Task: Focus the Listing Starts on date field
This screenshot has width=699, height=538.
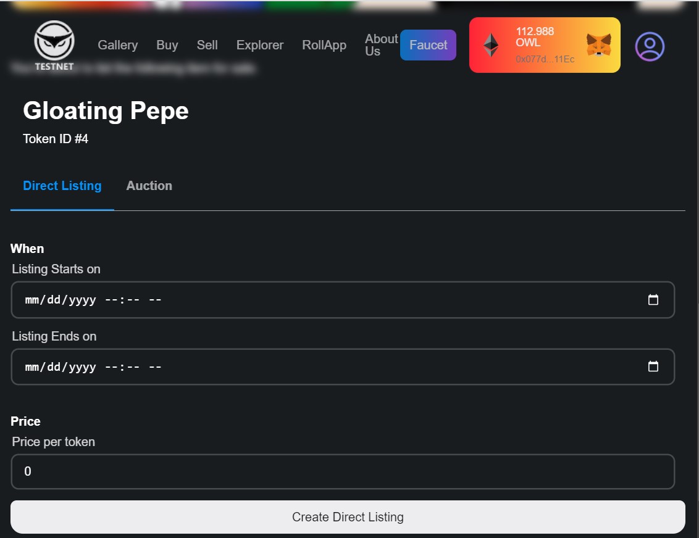Action: click(309, 300)
